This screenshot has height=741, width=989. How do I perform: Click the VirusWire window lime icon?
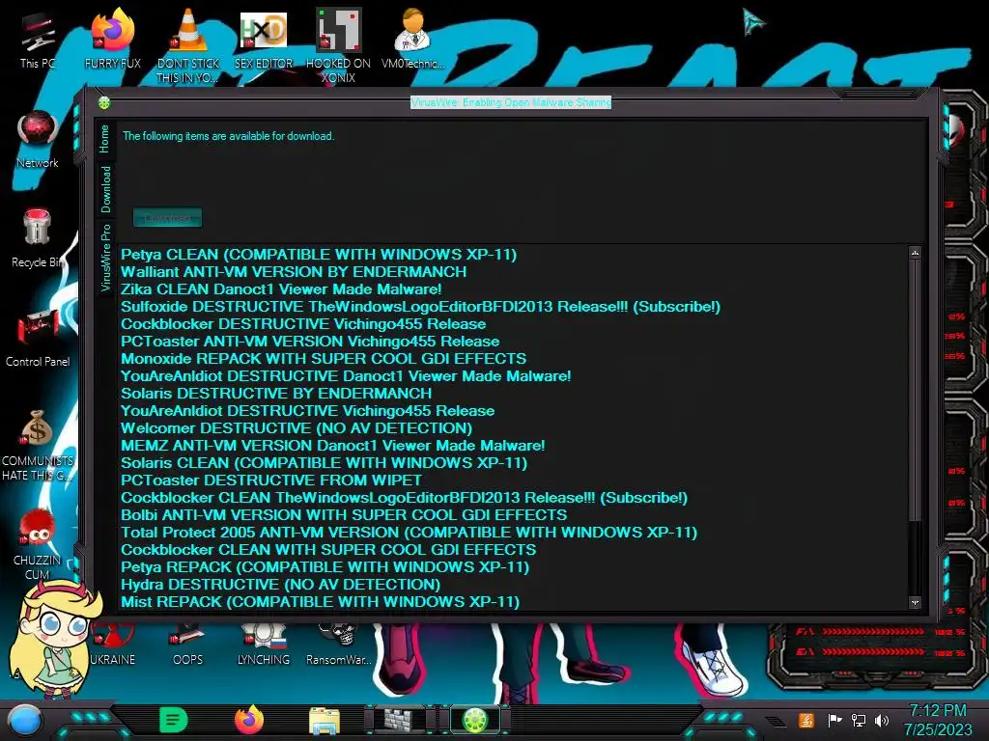coord(104,102)
